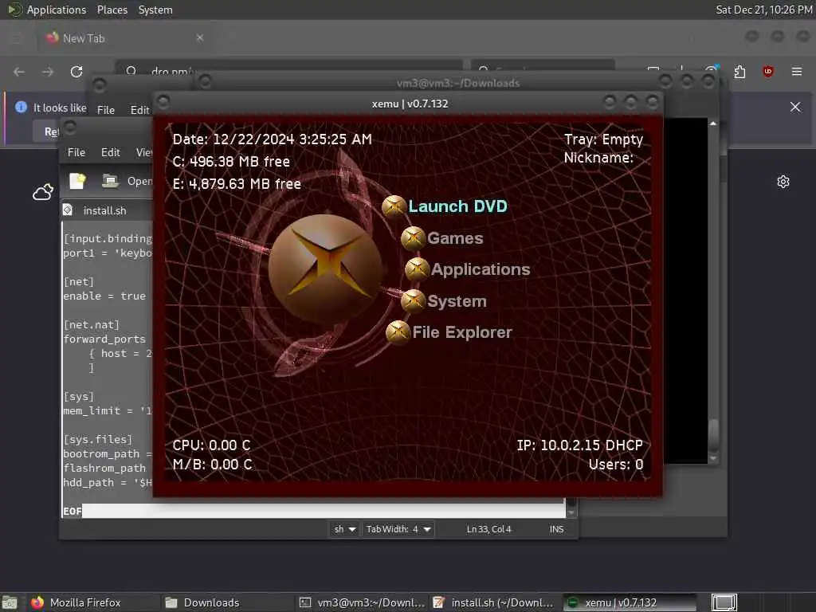Screen dimensions: 816x612
Task: Open Edit menu in text editor
Action: click(110, 152)
